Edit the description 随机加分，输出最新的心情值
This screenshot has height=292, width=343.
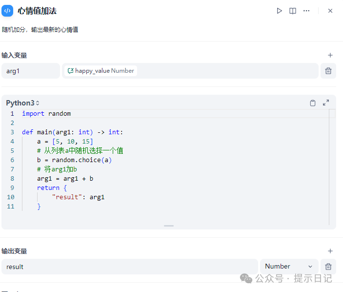[40, 30]
